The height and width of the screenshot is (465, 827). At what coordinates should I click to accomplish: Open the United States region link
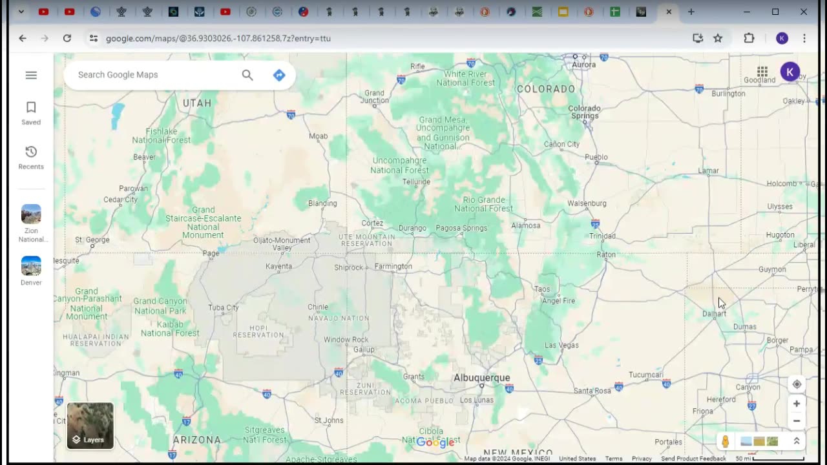click(x=577, y=459)
